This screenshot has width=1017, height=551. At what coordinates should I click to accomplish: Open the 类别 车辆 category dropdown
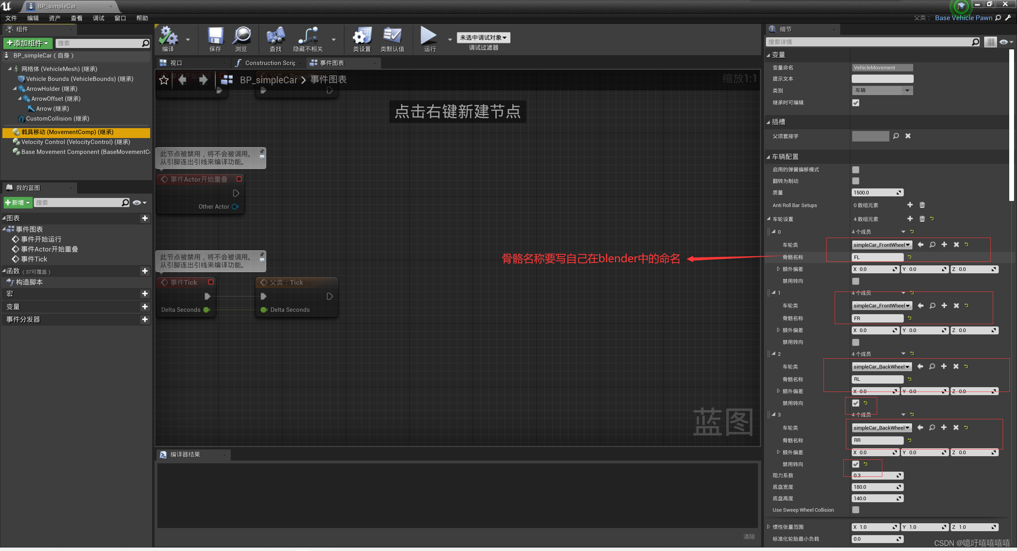882,90
